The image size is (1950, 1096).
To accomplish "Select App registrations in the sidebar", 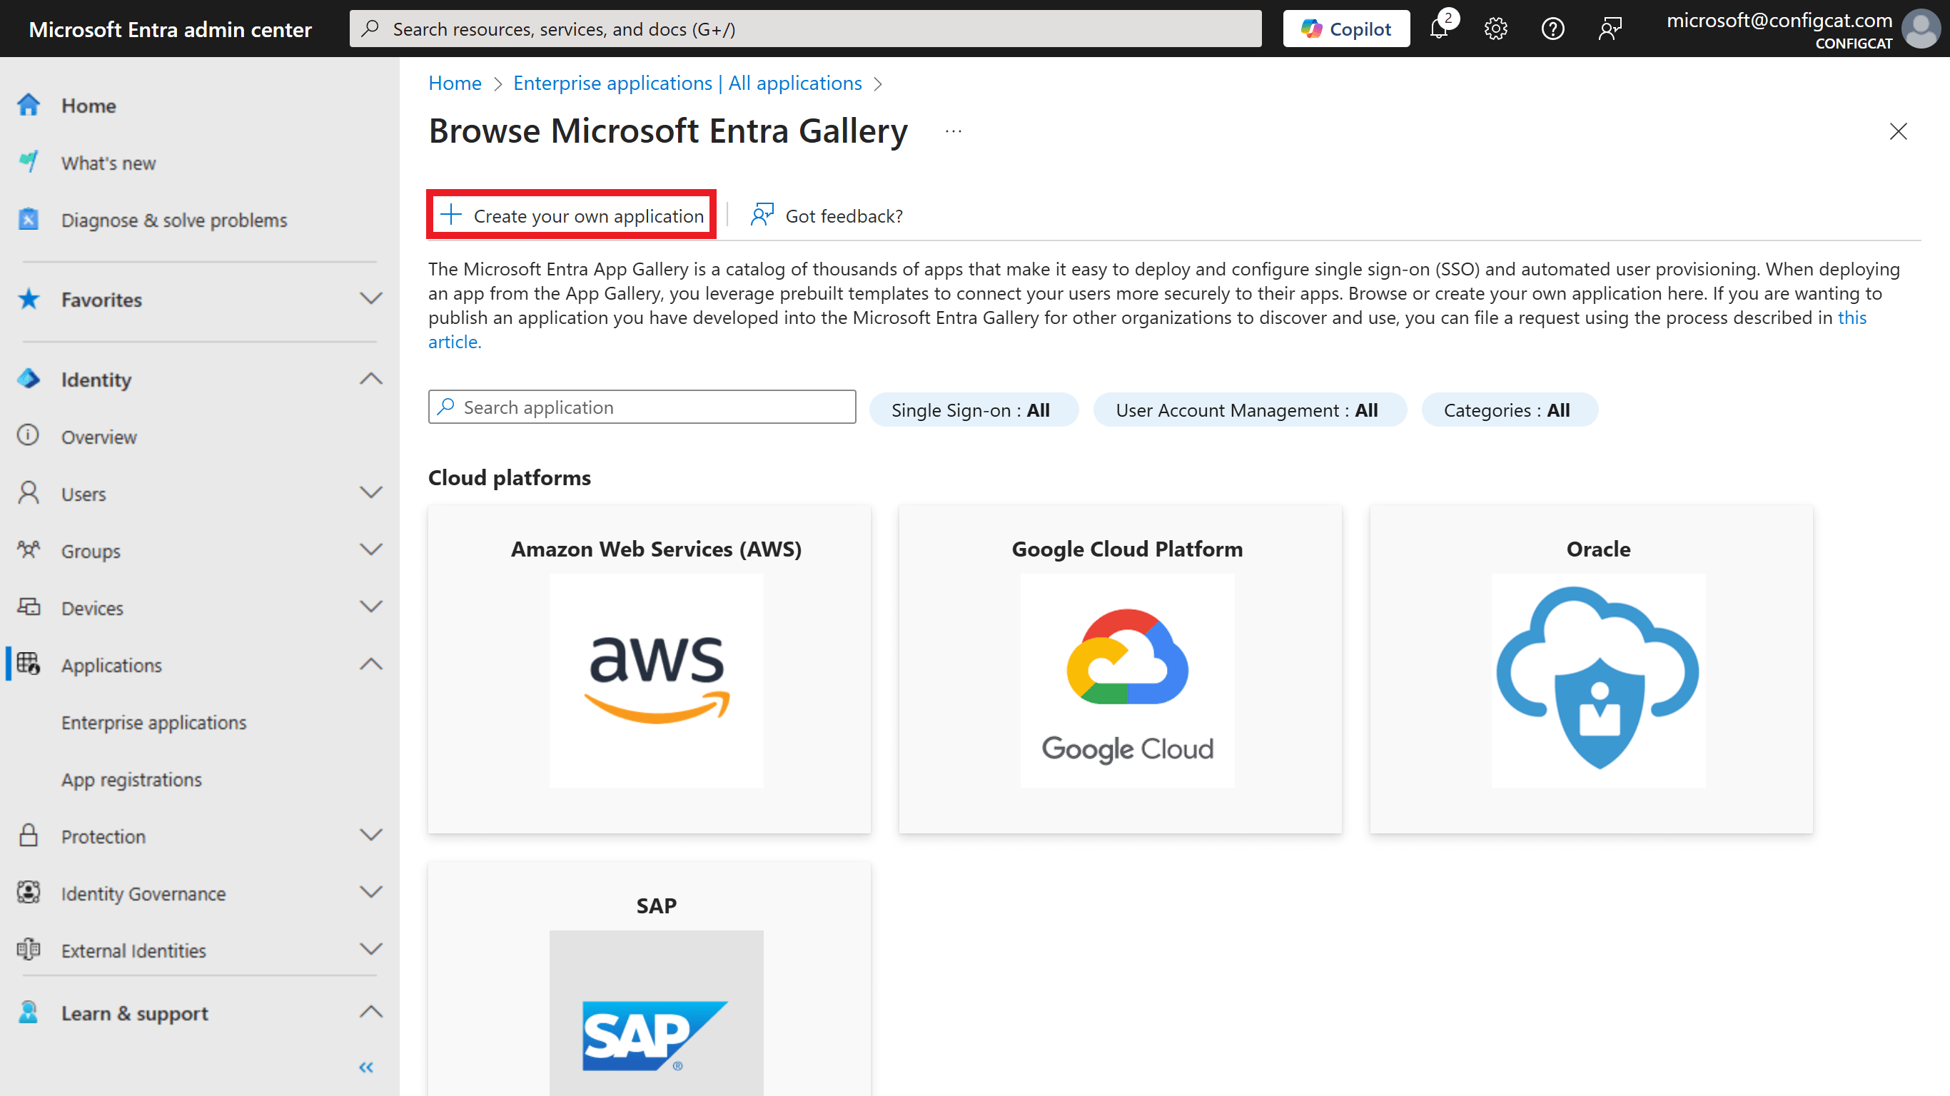I will (x=131, y=779).
